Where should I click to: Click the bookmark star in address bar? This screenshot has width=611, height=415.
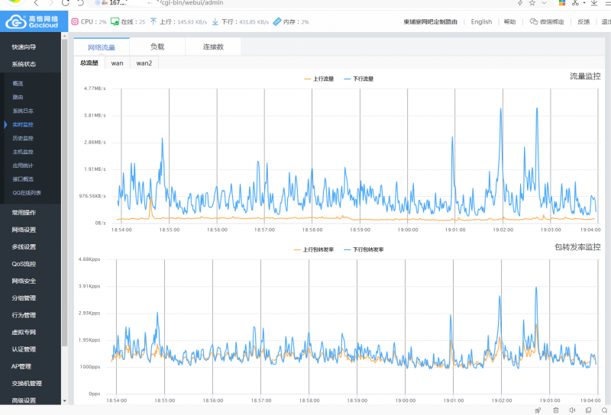[x=532, y=3]
